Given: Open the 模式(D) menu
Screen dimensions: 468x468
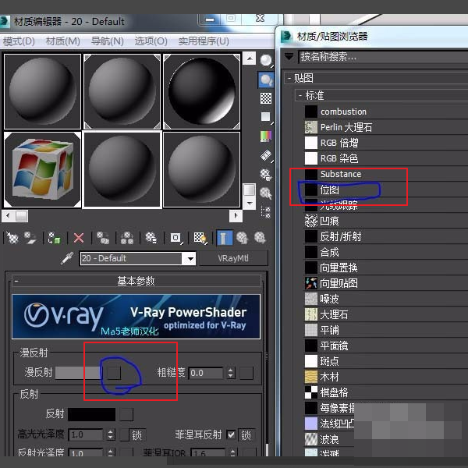Looking at the screenshot, I should pyautogui.click(x=19, y=41).
